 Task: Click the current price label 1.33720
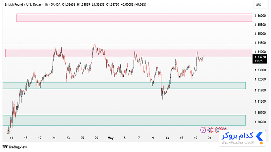click(260, 57)
